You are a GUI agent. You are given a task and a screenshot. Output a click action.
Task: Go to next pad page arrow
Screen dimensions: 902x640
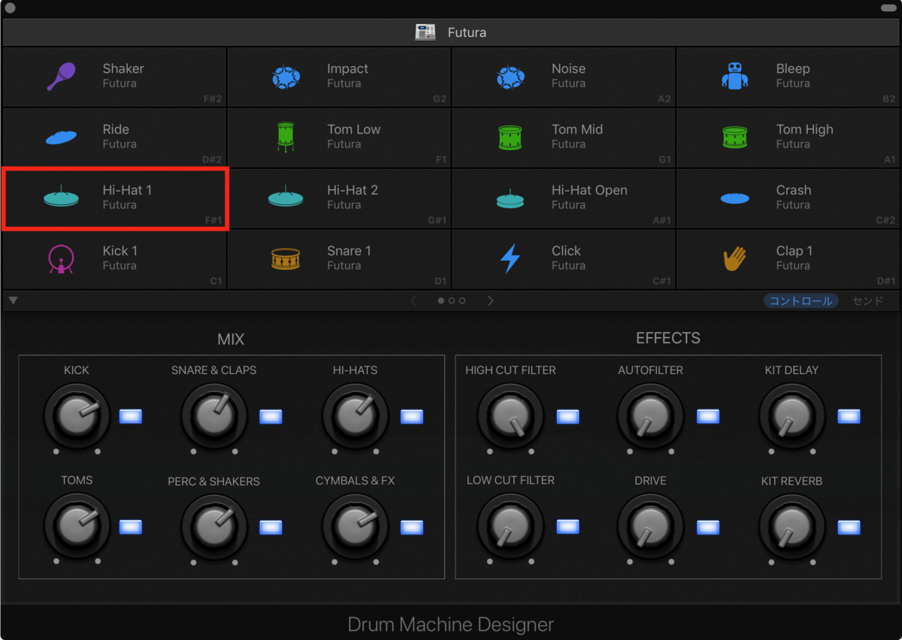tap(491, 300)
